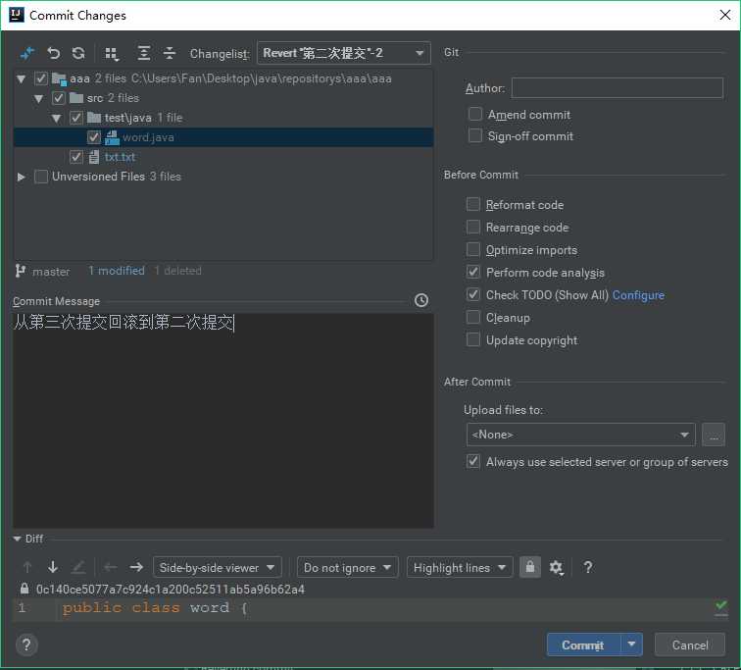The image size is (741, 670).
Task: Click the IntelliJ logo in title bar
Action: click(17, 15)
